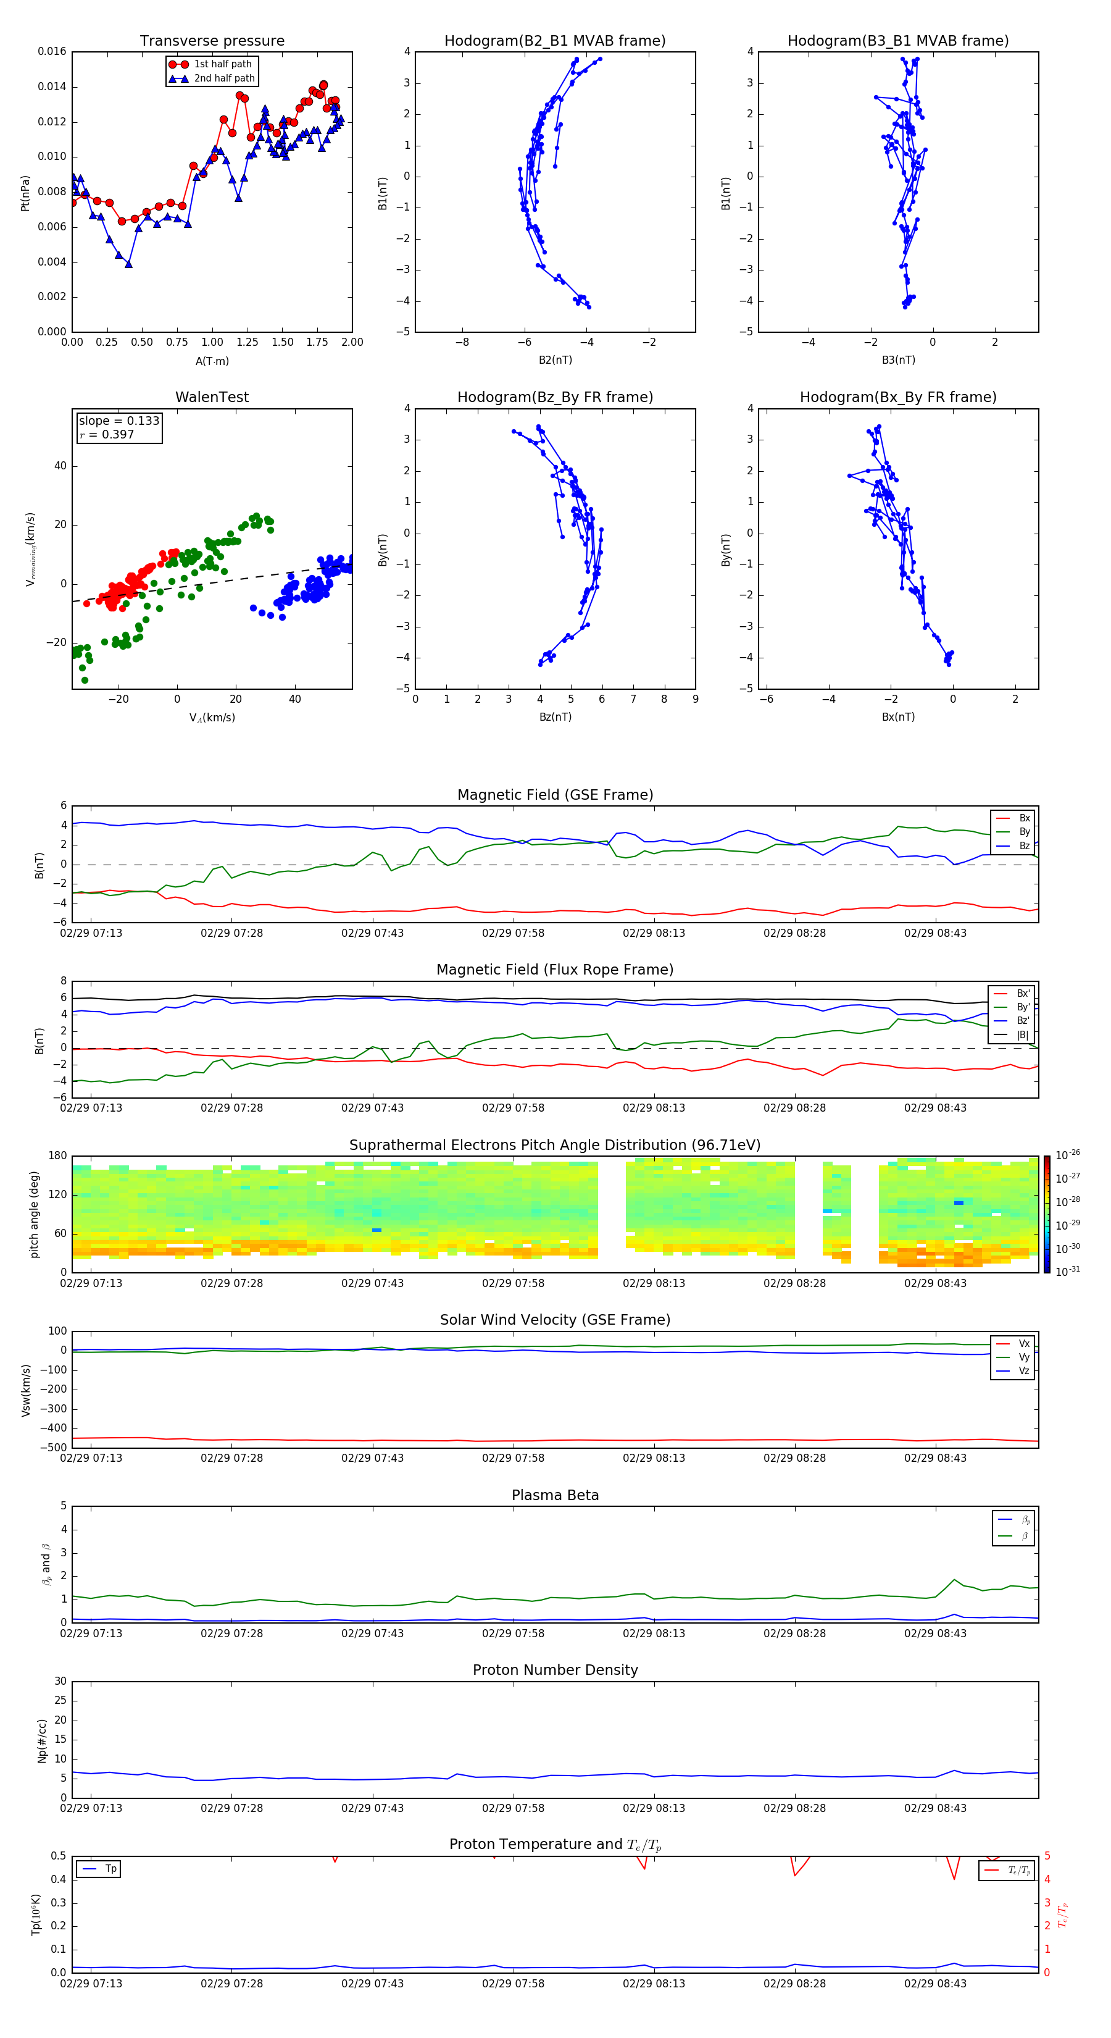
Task: Click the Bx' legend entry
Action: tap(1012, 994)
